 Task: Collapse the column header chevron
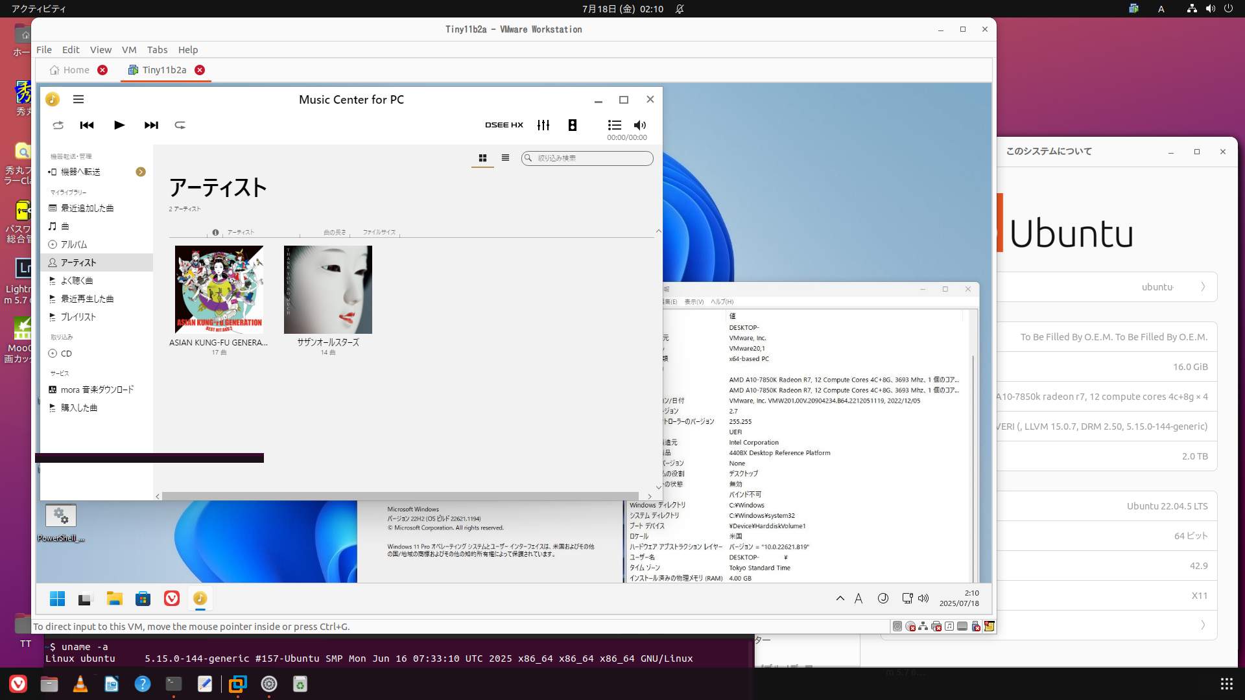tap(658, 231)
